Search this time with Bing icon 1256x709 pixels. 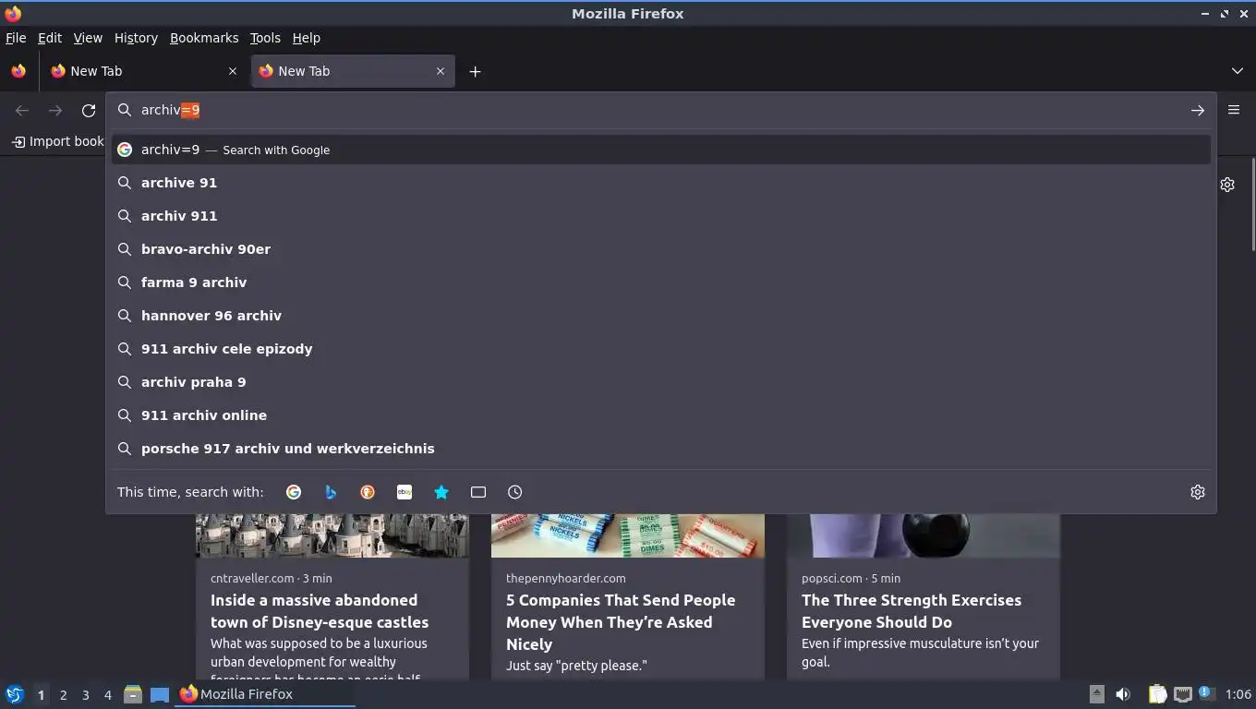331,492
